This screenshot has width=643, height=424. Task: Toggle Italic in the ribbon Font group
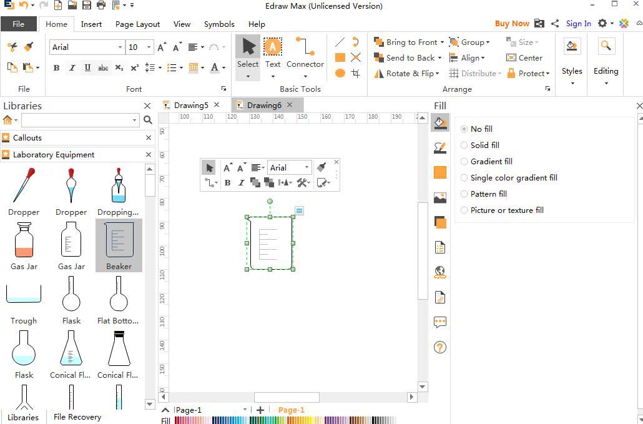point(72,67)
